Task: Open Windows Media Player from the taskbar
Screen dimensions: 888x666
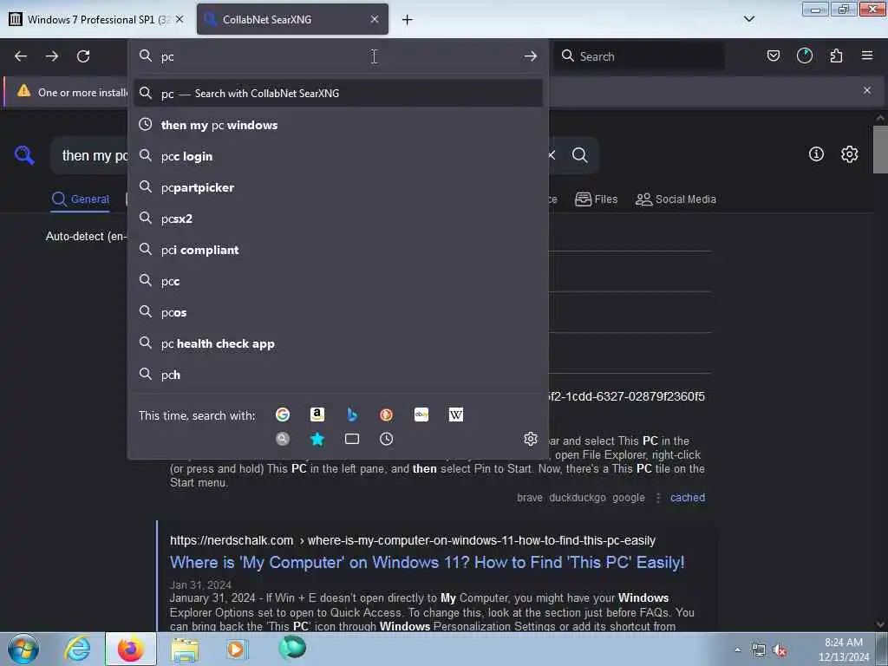Action: coord(236,649)
